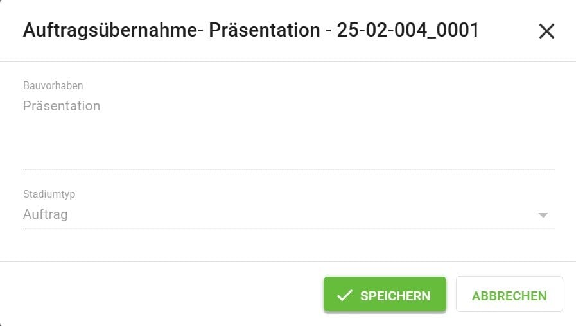
Task: Click the white check icon beside SPEICHERN
Action: (x=345, y=295)
